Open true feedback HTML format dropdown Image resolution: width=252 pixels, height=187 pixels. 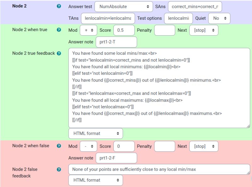[x=96, y=134]
